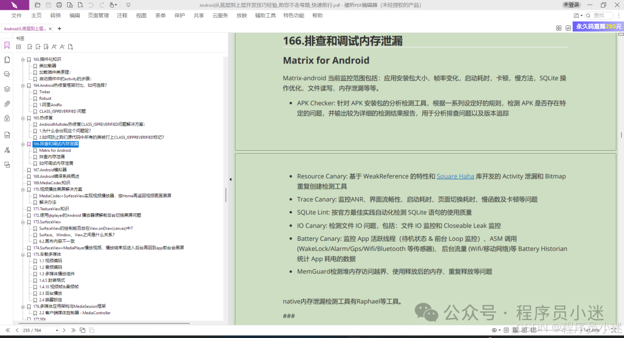Collapse the 173.SurfaceView bookmark node

pyautogui.click(x=23, y=222)
